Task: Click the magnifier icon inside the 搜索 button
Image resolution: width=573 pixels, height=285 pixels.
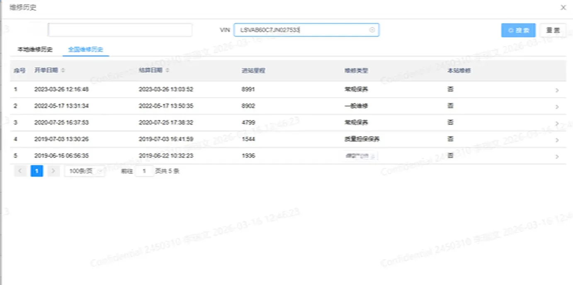Action: tap(510, 30)
